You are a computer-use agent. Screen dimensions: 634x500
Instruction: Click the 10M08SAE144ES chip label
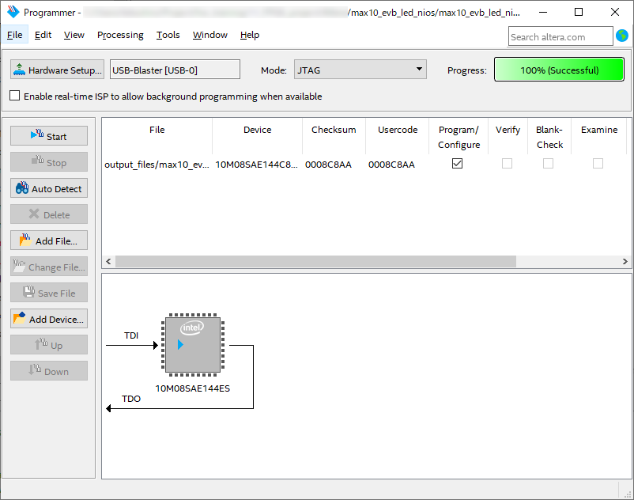[192, 388]
